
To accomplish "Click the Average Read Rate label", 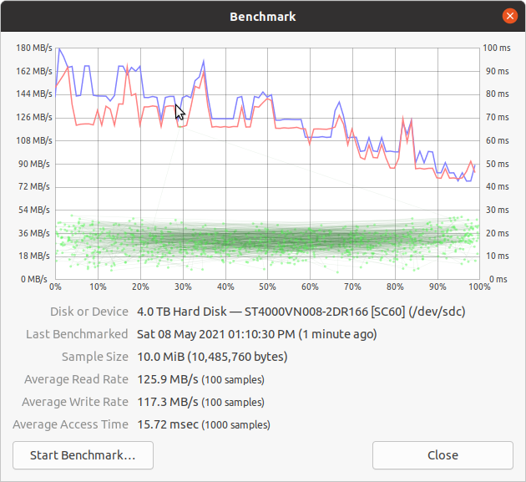I will [x=76, y=379].
